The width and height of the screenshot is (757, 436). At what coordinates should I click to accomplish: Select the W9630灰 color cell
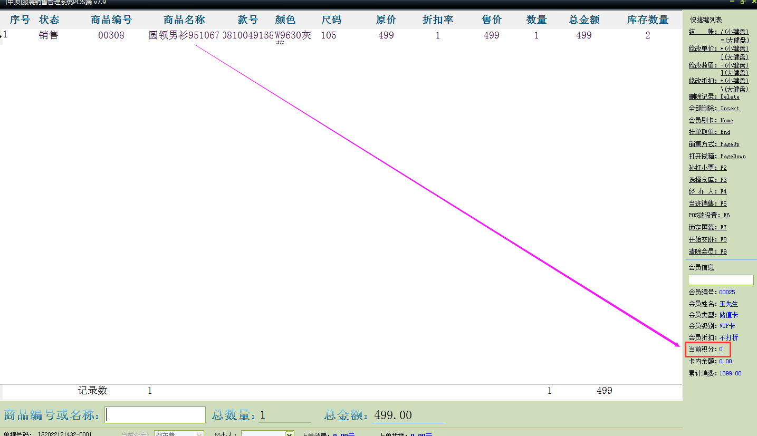[x=293, y=35]
